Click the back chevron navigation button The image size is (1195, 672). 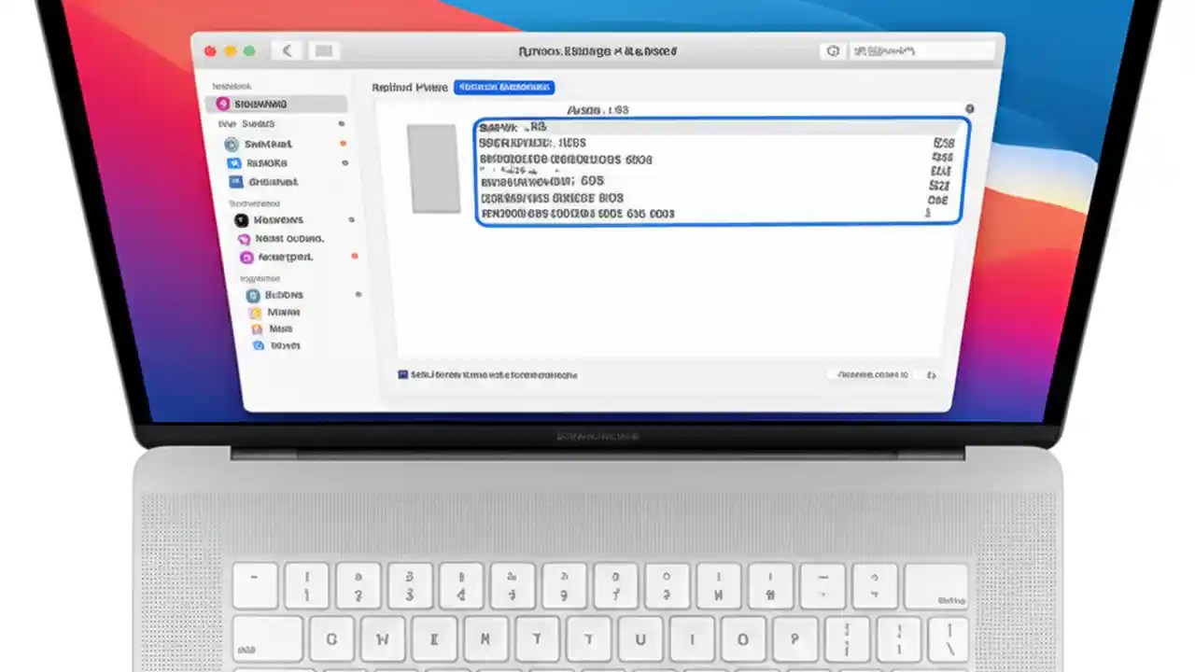(x=288, y=50)
